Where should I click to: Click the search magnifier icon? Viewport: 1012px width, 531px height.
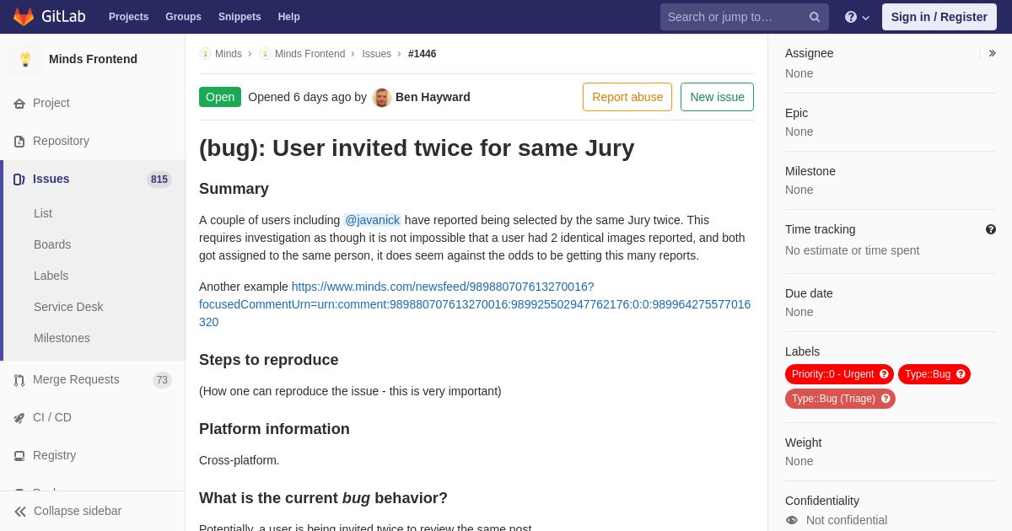pos(815,17)
